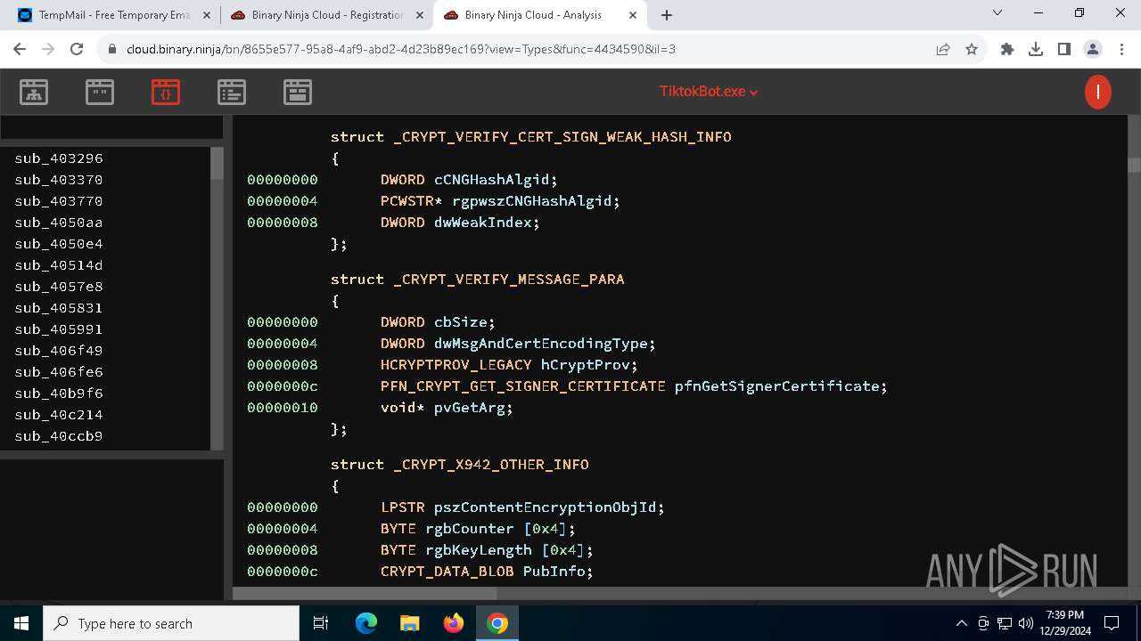This screenshot has height=641, width=1141.
Task: Click the function list scrollbar thumb
Action: coord(217,164)
